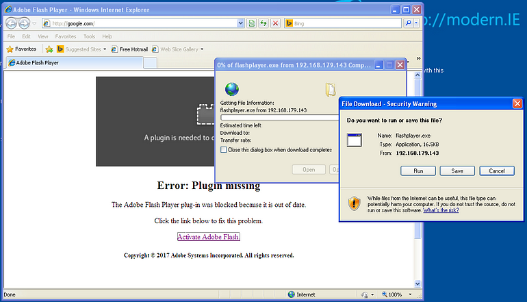Viewport: 527px width, 302px height.
Task: Click the Open button in download dialog
Action: click(309, 170)
